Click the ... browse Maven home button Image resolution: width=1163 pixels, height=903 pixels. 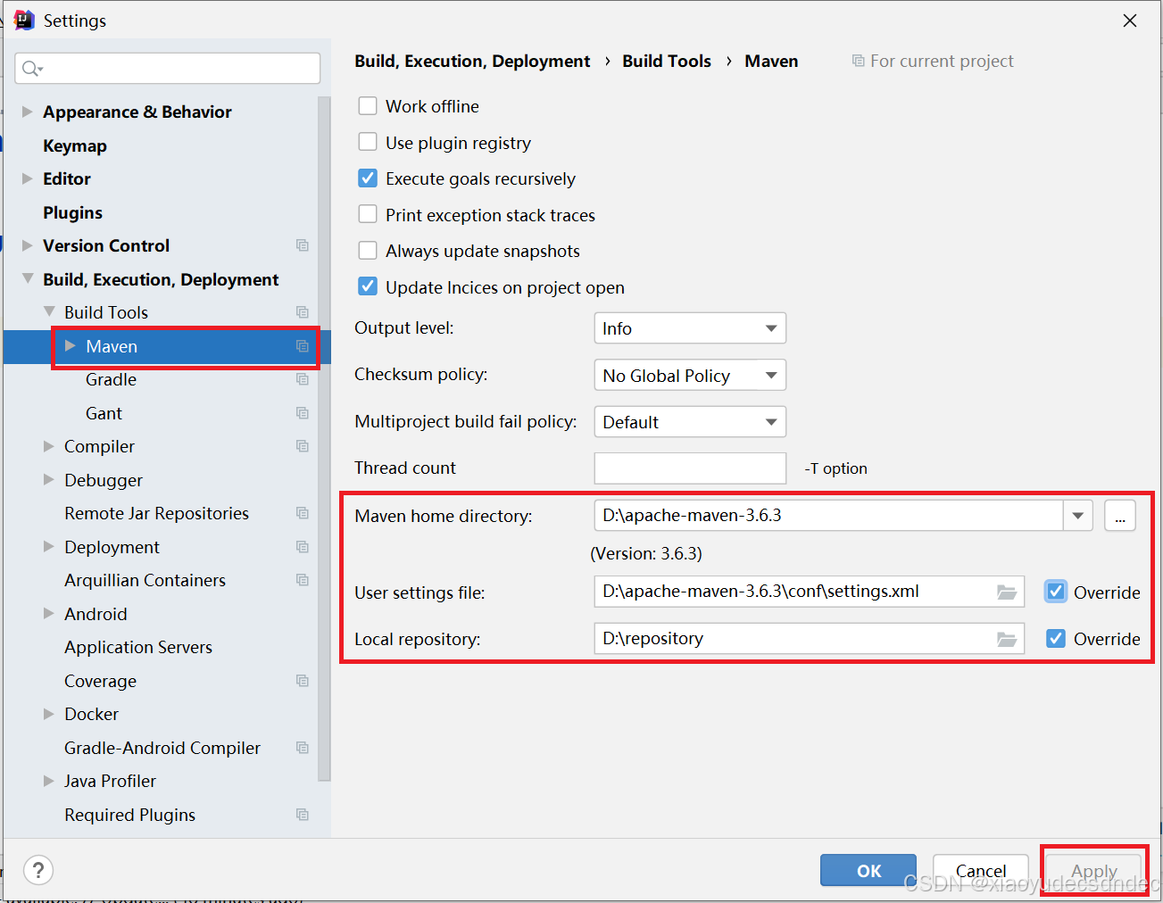[x=1120, y=516]
